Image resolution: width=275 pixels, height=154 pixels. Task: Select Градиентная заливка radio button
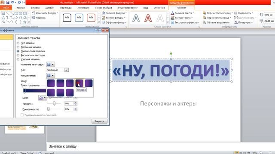18,51
